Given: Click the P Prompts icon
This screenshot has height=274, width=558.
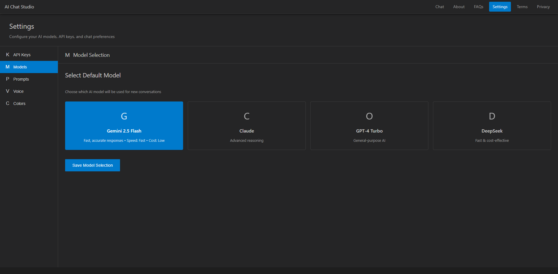Looking at the screenshot, I should 8,79.
